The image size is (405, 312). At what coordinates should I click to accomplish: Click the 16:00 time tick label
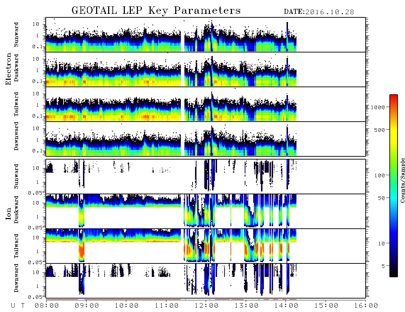366,306
